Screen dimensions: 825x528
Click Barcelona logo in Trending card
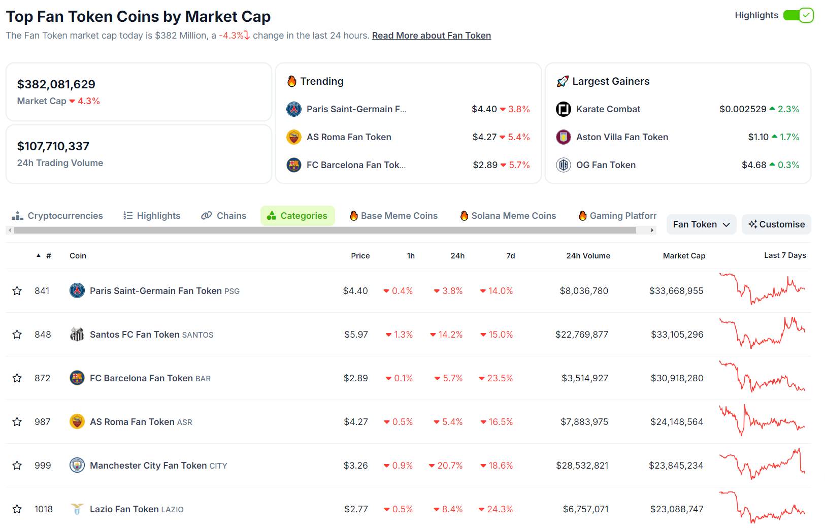[294, 165]
